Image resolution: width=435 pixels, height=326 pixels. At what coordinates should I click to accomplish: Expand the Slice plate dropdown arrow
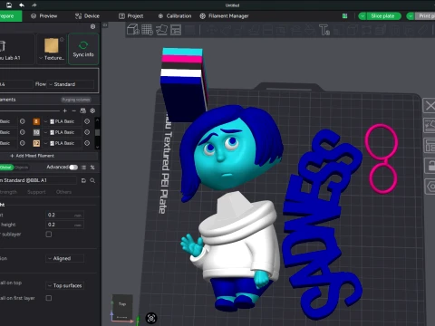(x=362, y=16)
